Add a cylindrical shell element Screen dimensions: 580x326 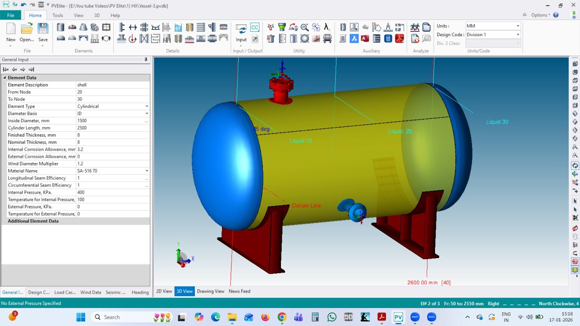pyautogui.click(x=60, y=28)
